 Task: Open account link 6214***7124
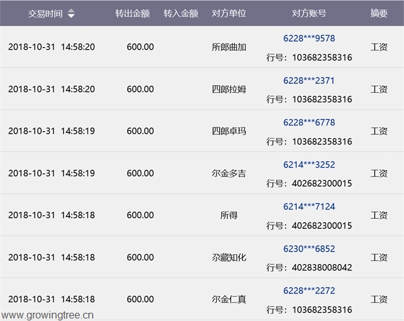tap(309, 207)
